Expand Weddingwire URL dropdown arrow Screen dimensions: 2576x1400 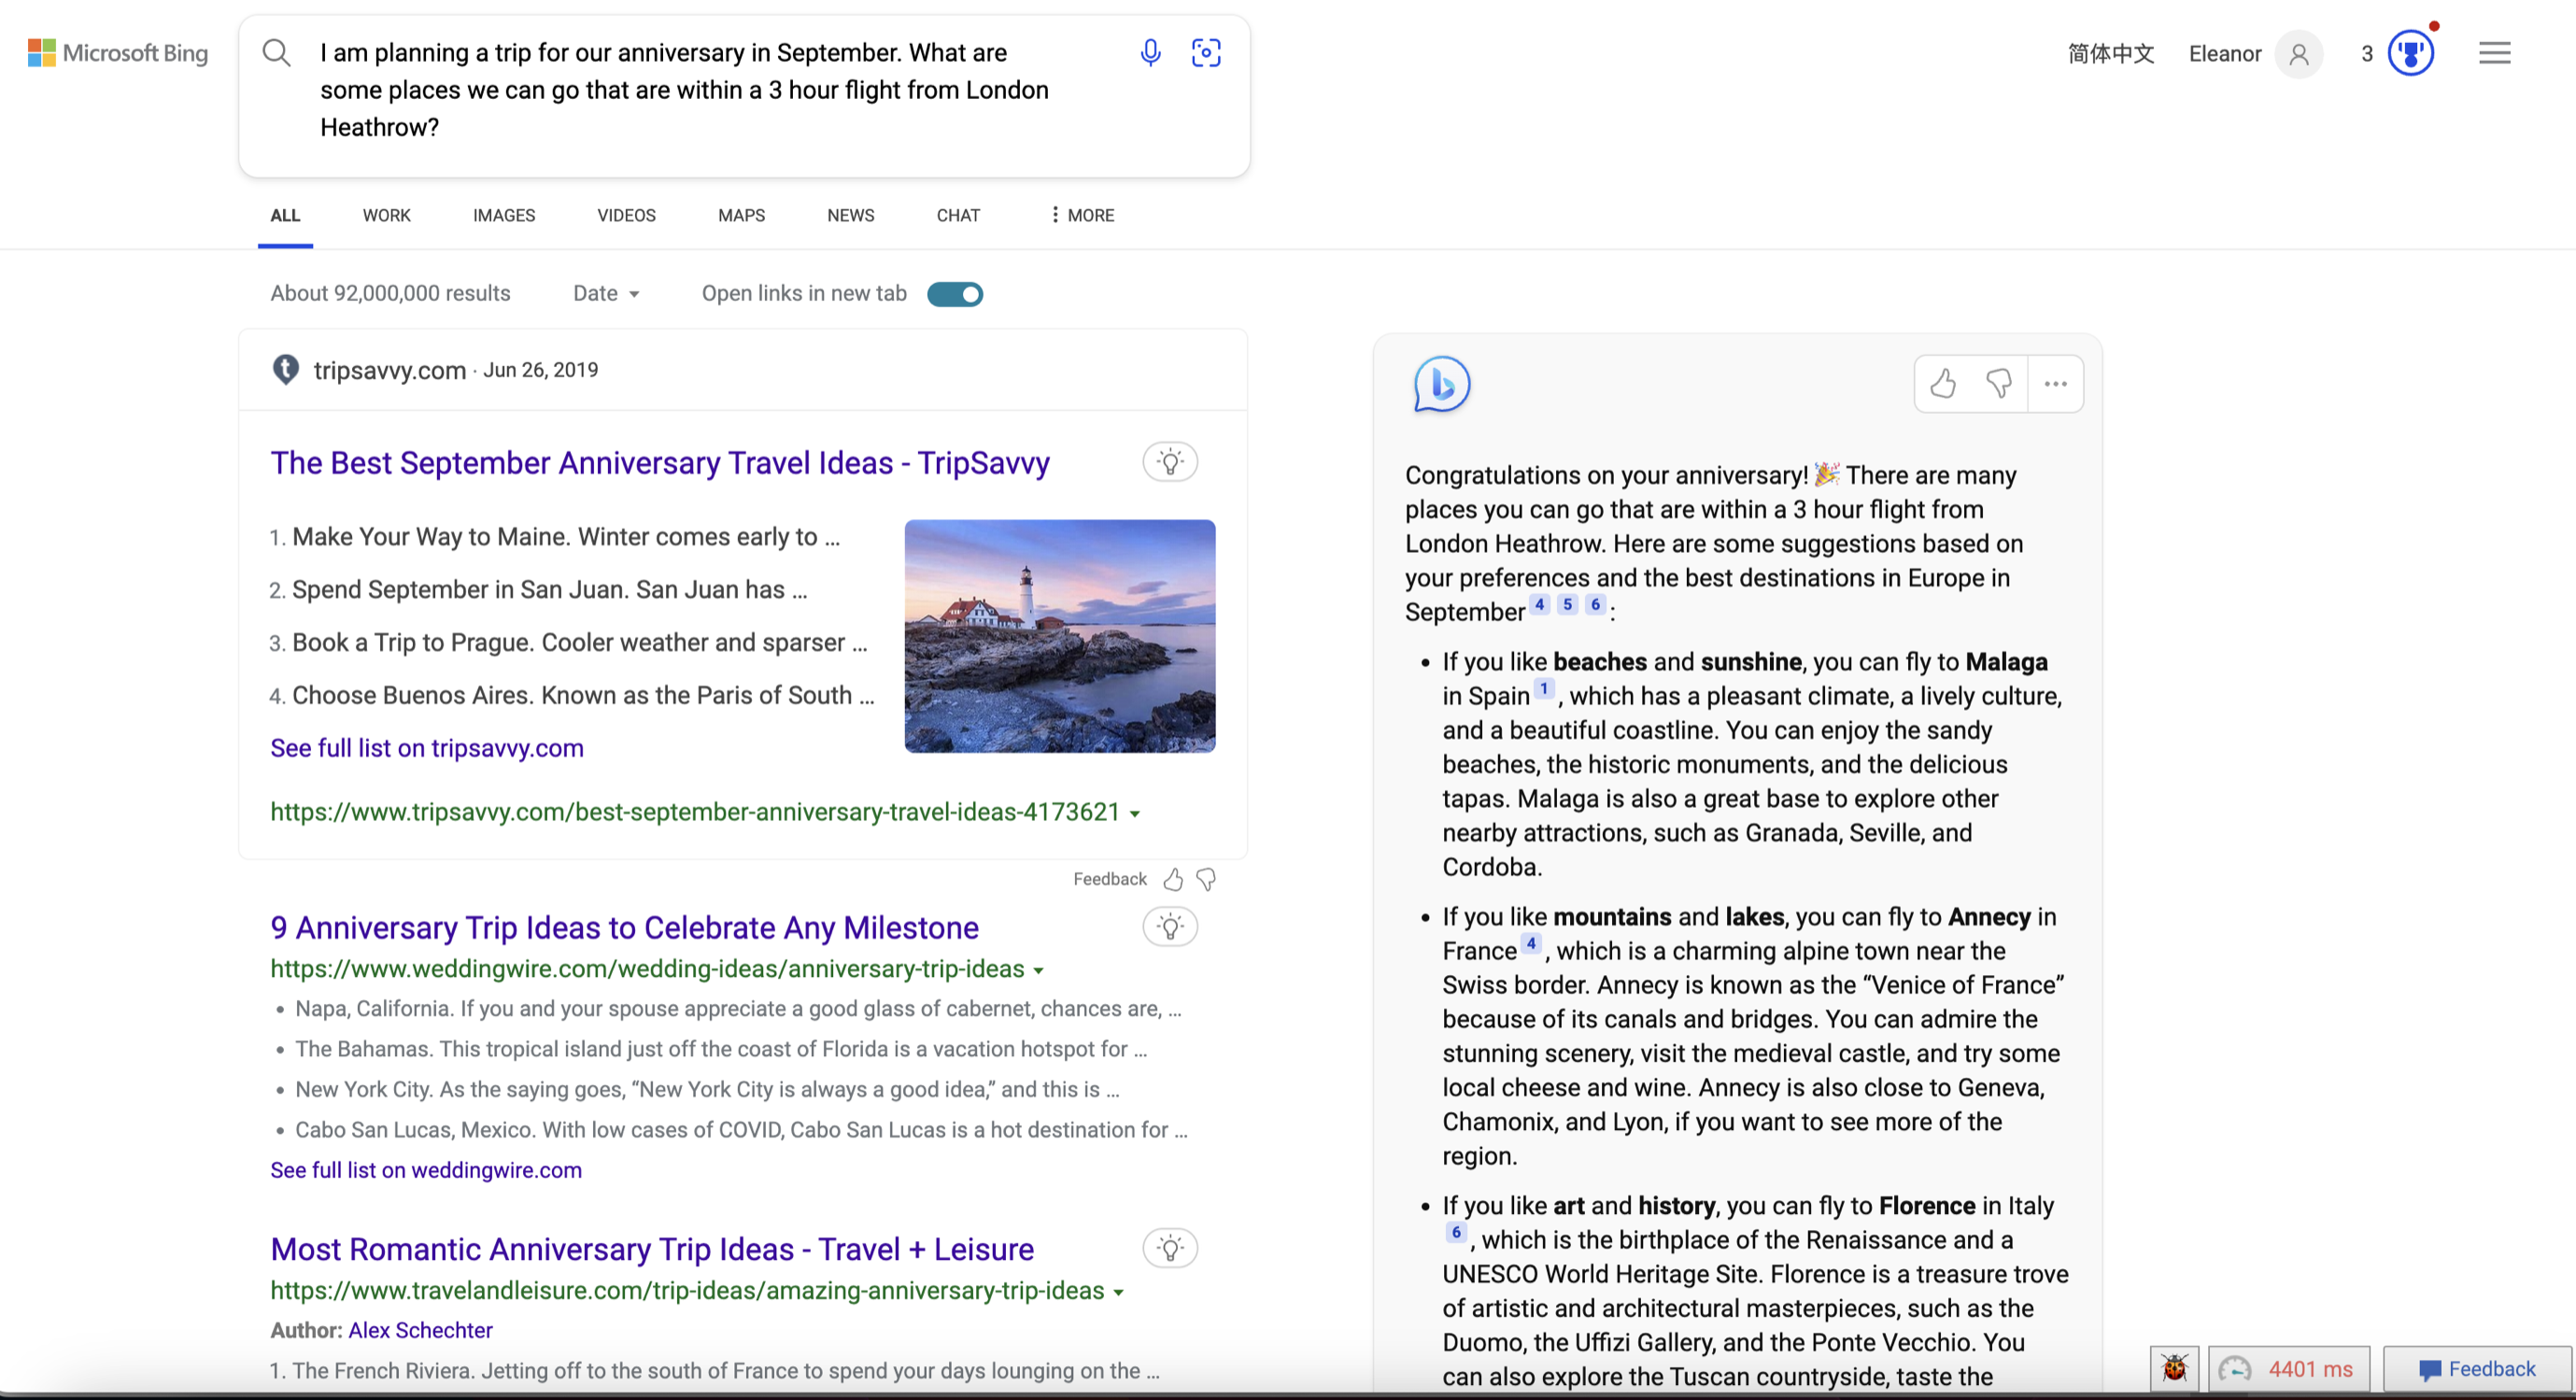1038,971
